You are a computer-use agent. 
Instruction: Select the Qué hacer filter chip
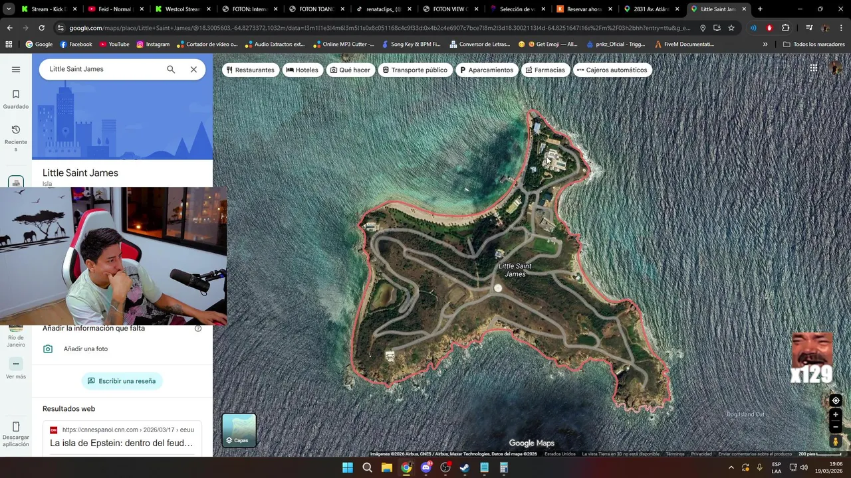point(350,70)
